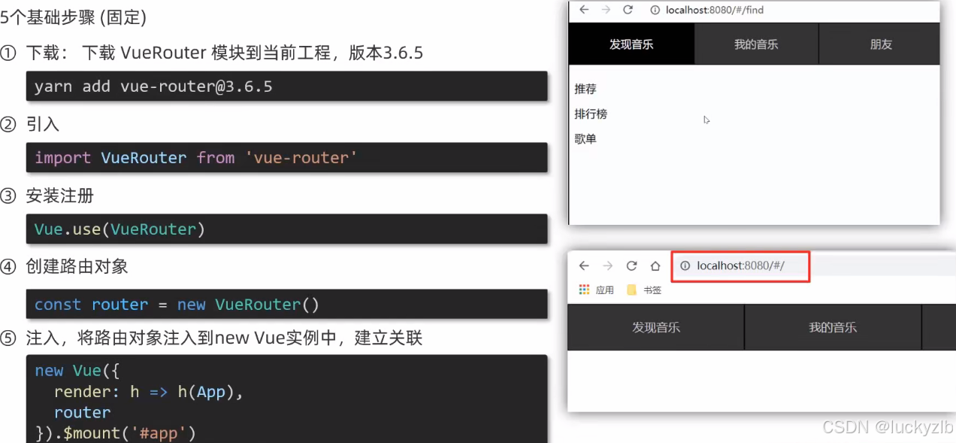Click the yarn add vue-router@3.6.5 code
This screenshot has height=443, width=956.
(x=153, y=86)
